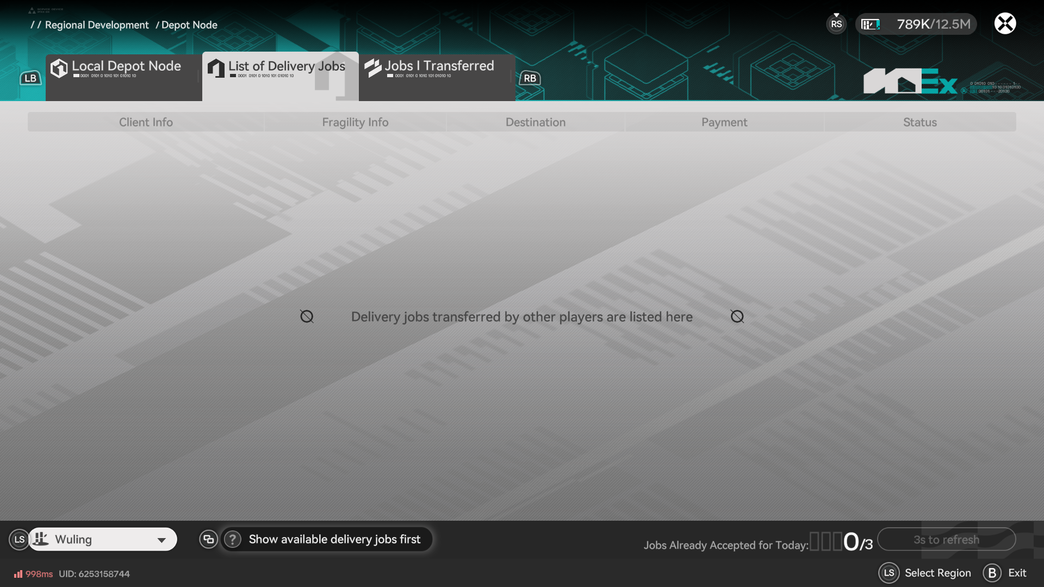Open the Wuling region dropdown
The image size is (1044, 587).
[x=102, y=539]
